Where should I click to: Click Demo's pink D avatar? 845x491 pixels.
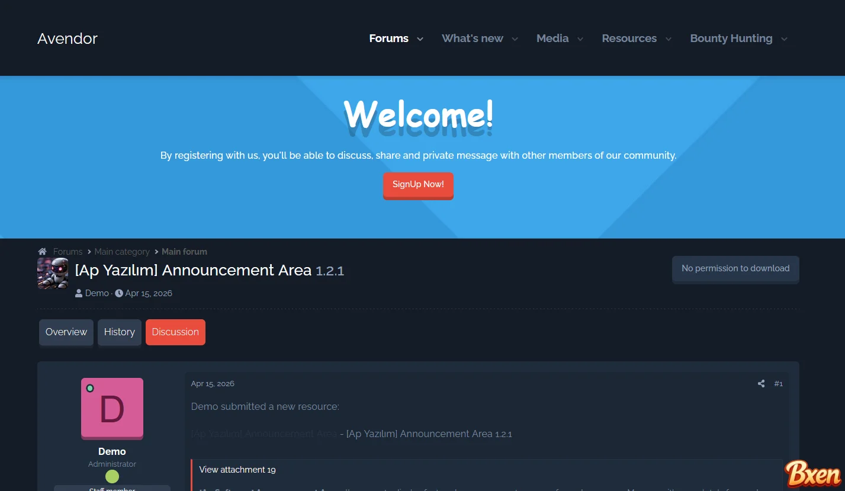tap(112, 409)
